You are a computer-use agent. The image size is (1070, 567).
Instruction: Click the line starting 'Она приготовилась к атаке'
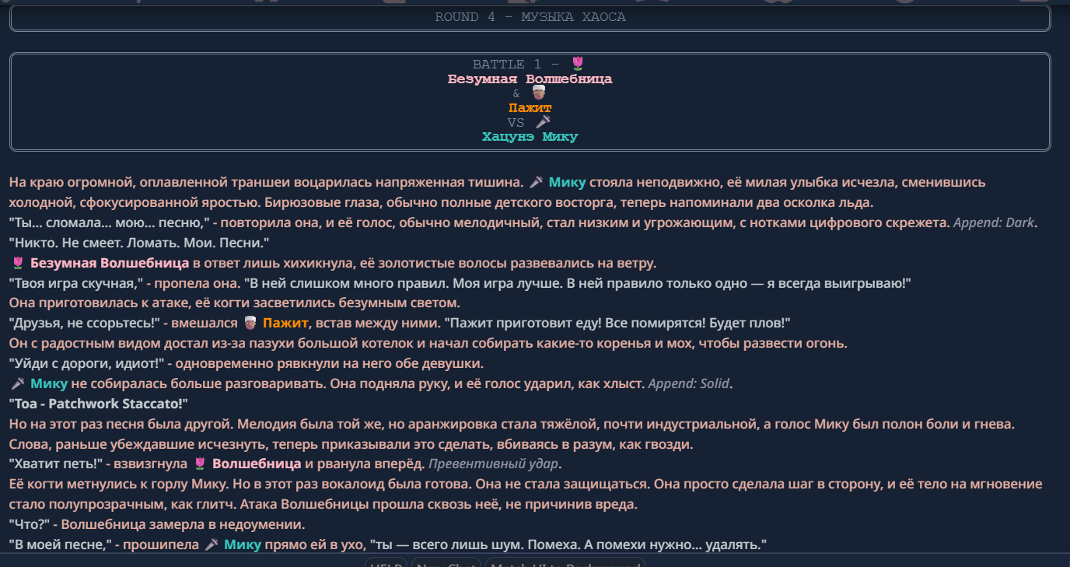[x=235, y=303]
